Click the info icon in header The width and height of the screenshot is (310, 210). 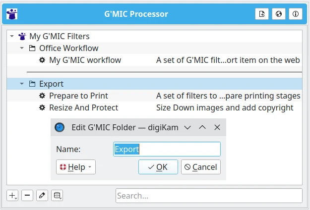pyautogui.click(x=295, y=14)
